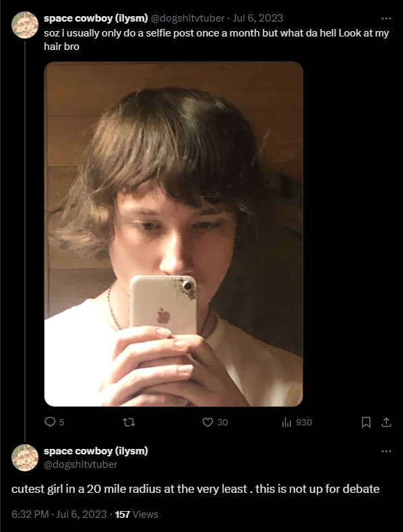
Task: Click the share upload arrow icon
Action: coord(386,422)
